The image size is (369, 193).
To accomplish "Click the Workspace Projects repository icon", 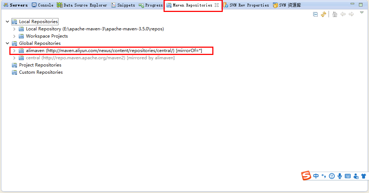I will point(21,36).
